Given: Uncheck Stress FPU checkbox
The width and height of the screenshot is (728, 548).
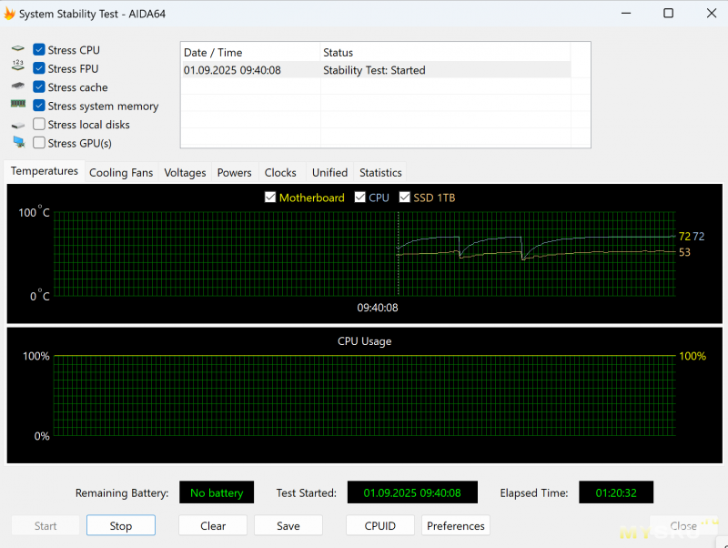Looking at the screenshot, I should (x=39, y=68).
